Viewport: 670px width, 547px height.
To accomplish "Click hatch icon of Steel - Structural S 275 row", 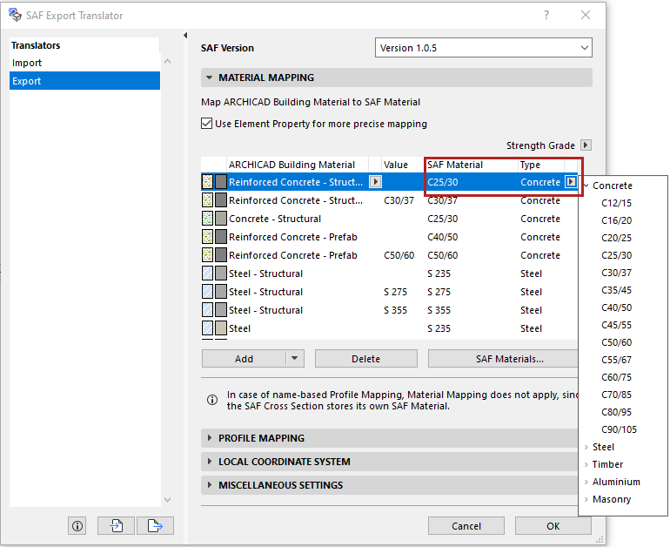I will point(207,292).
